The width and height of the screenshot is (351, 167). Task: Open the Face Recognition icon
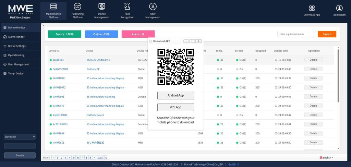click(x=128, y=7)
